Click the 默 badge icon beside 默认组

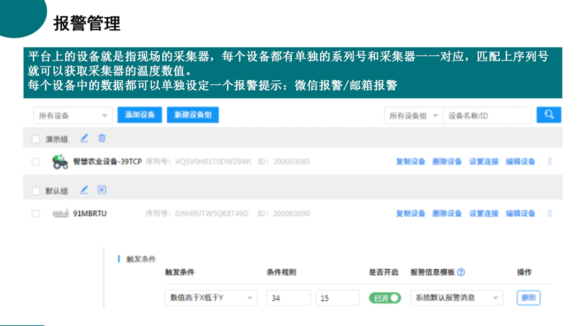tap(102, 190)
